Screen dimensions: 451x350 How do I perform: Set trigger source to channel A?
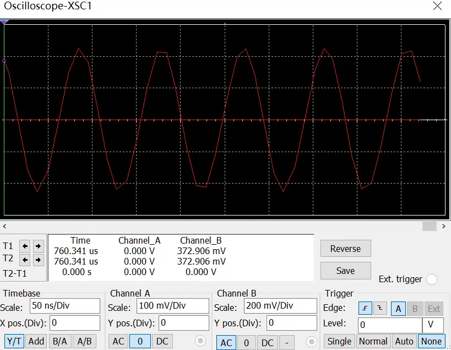[398, 309]
